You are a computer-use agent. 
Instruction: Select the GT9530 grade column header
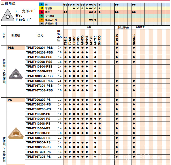117,40
